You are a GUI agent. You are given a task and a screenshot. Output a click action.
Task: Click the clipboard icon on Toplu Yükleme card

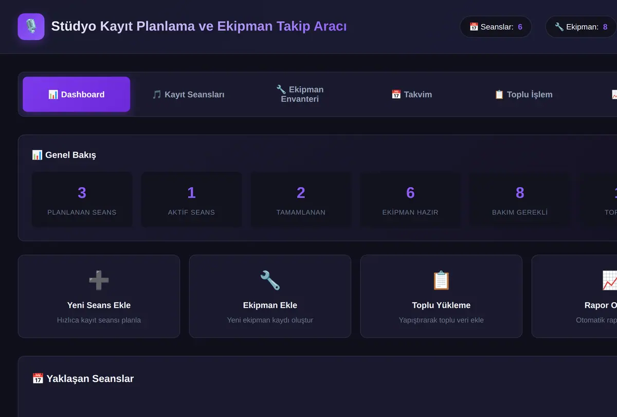[441, 280]
